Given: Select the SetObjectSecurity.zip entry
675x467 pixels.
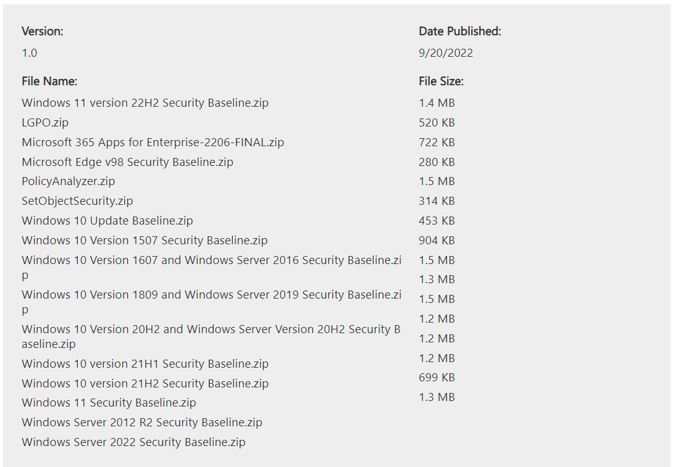Looking at the screenshot, I should 77,201.
